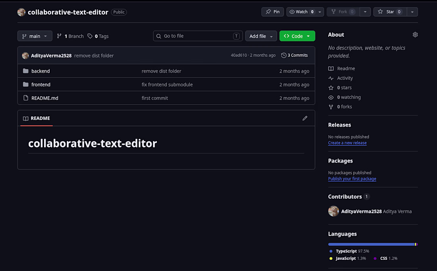437x271 pixels.
Task: Toggle Watch on the repository
Action: click(302, 12)
